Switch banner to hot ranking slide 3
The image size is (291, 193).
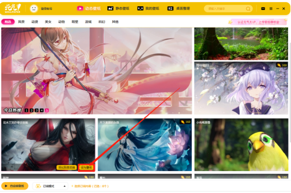point(37,110)
